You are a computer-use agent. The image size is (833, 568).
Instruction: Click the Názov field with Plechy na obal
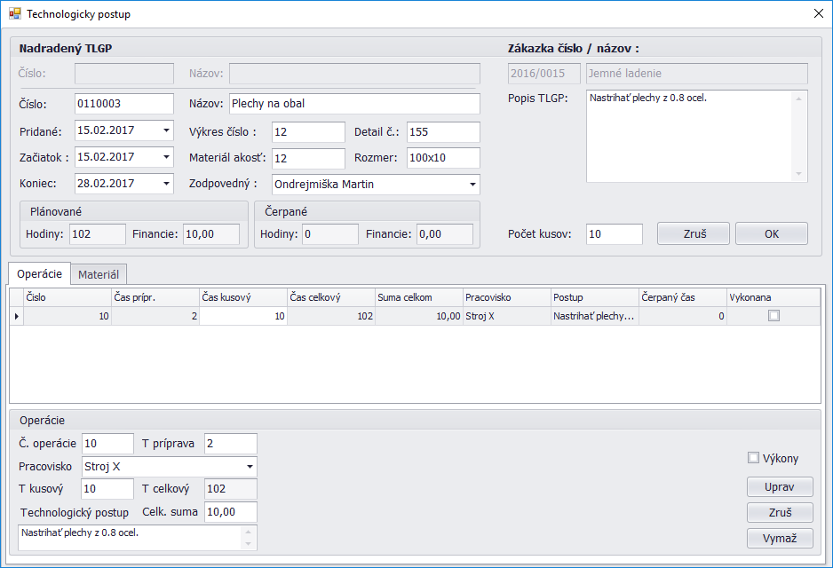tap(353, 104)
